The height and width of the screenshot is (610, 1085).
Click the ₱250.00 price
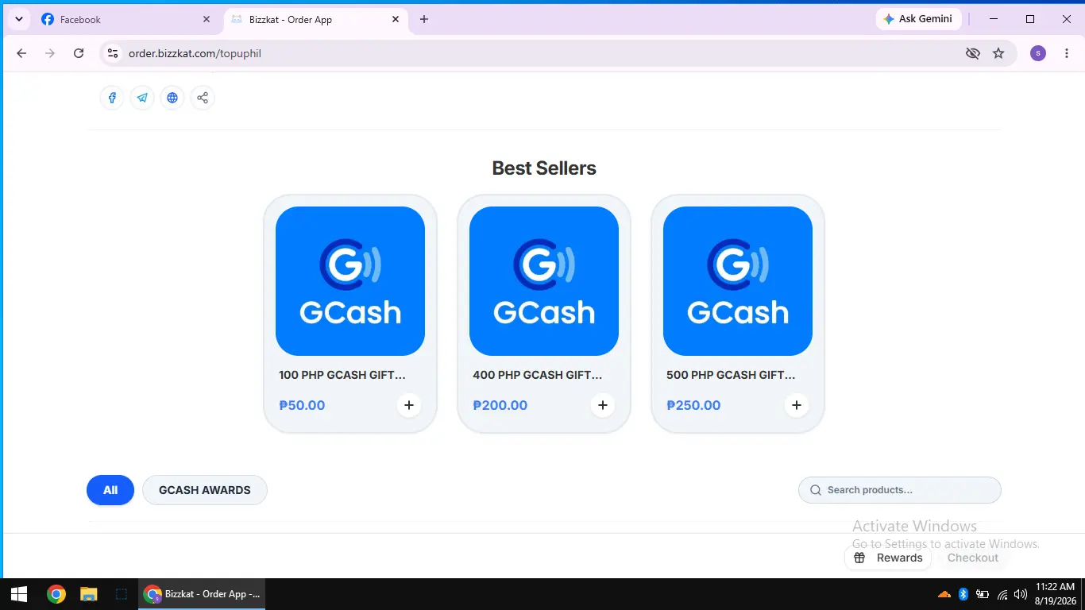click(x=693, y=405)
